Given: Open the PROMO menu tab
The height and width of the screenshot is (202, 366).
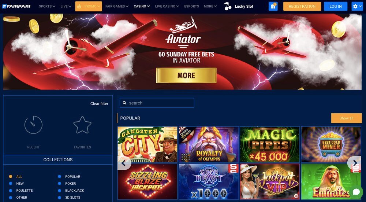Looking at the screenshot, I should 89,6.
